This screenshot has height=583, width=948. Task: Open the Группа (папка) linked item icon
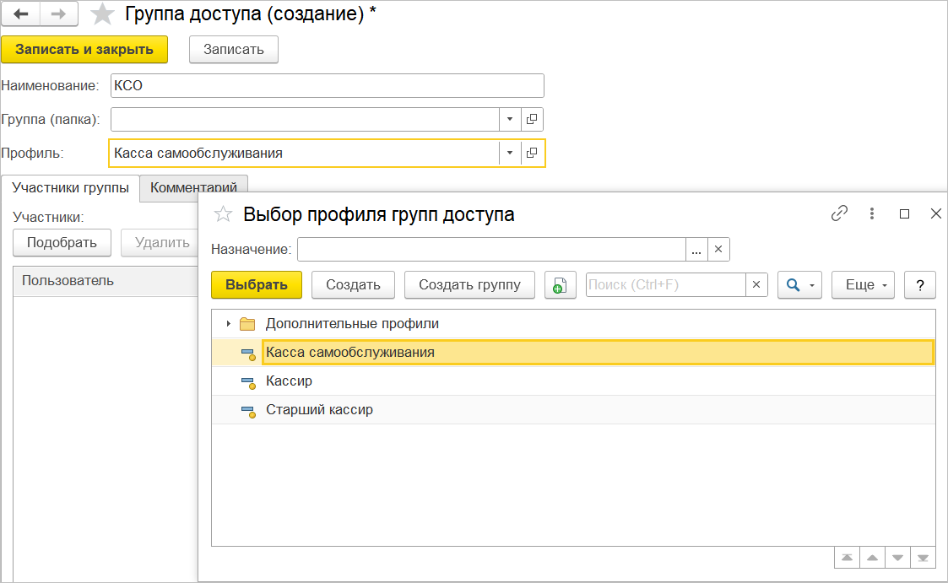point(533,120)
